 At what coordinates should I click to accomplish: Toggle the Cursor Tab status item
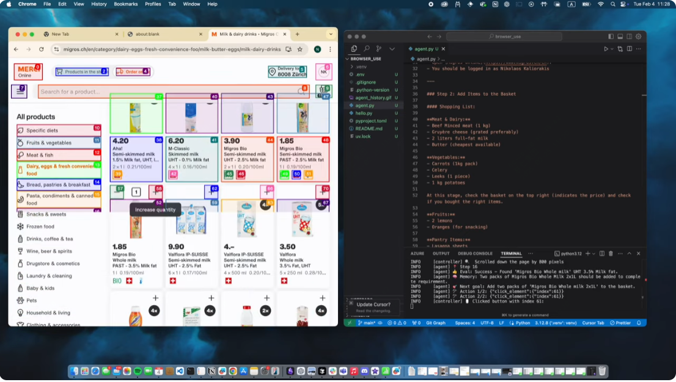click(x=593, y=323)
